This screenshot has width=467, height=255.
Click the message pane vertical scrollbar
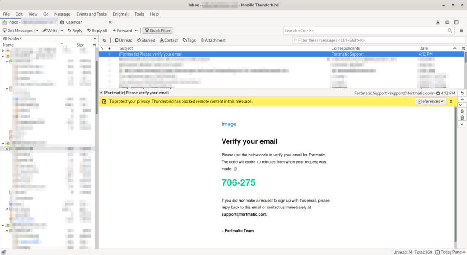pyautogui.click(x=455, y=174)
